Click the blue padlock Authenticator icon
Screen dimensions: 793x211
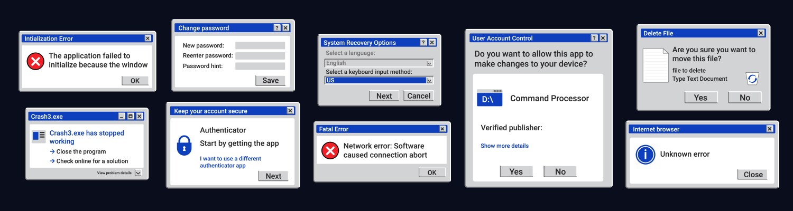click(183, 146)
